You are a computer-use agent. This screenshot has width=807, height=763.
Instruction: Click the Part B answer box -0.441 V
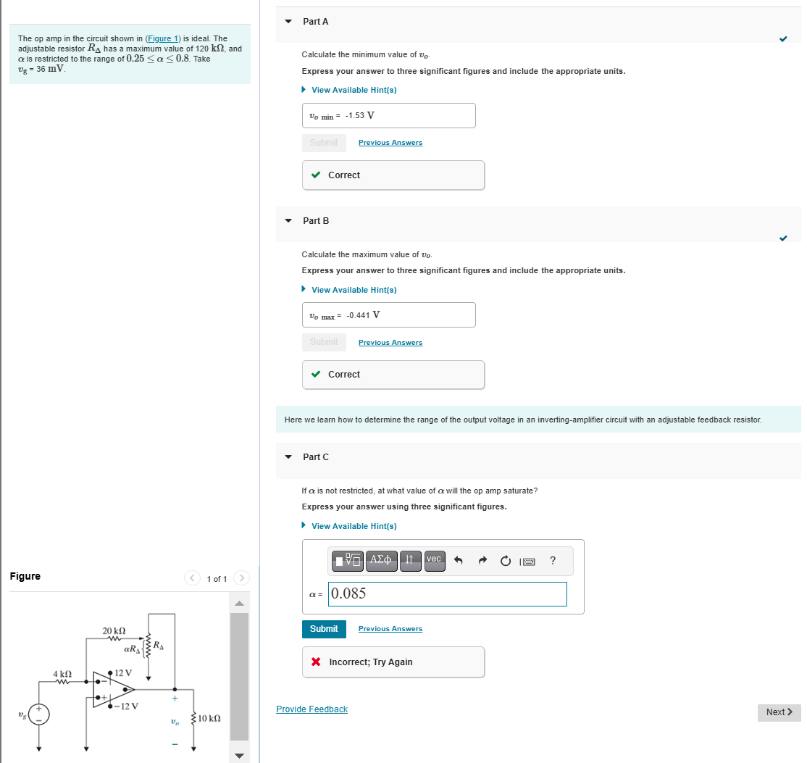click(x=388, y=315)
